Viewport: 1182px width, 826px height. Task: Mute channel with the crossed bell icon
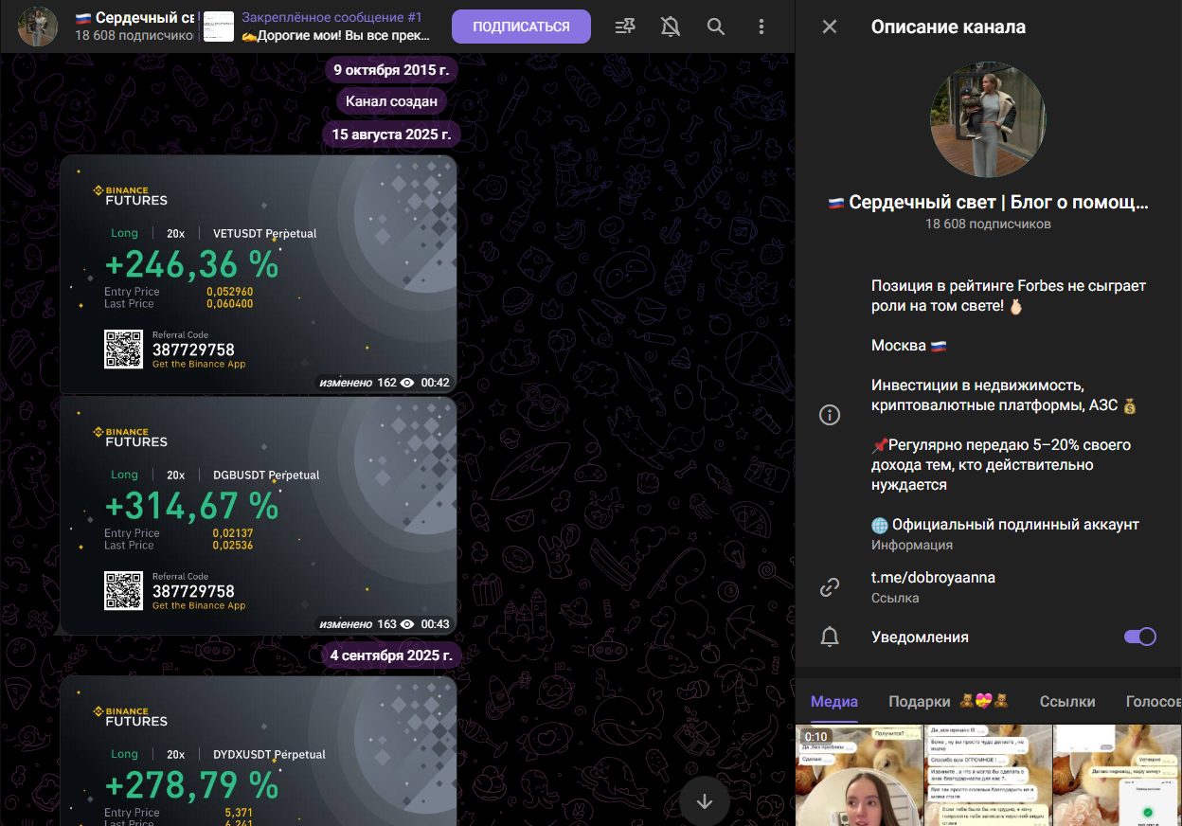[671, 27]
